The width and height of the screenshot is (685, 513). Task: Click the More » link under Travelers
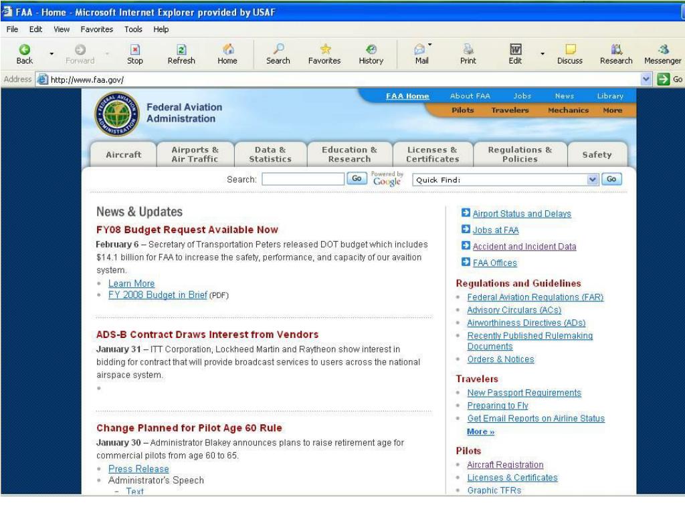480,432
